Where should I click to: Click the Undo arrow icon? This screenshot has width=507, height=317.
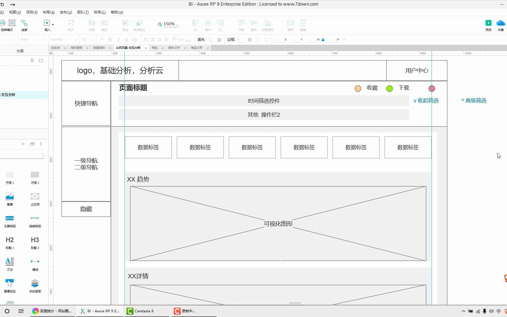tap(2, 5)
